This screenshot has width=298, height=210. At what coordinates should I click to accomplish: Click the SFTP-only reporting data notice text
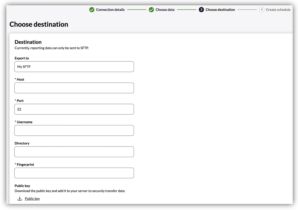point(52,48)
